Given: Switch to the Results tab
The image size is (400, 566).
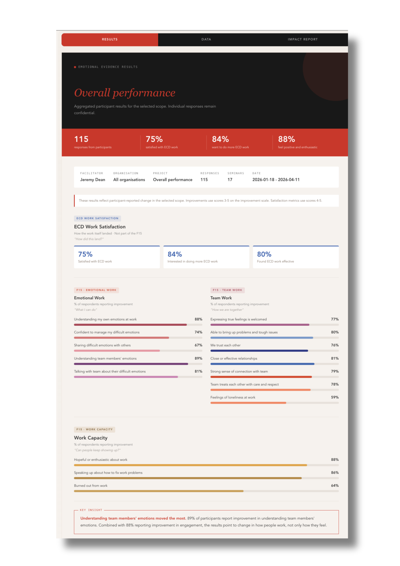Looking at the screenshot, I should 110,39.
